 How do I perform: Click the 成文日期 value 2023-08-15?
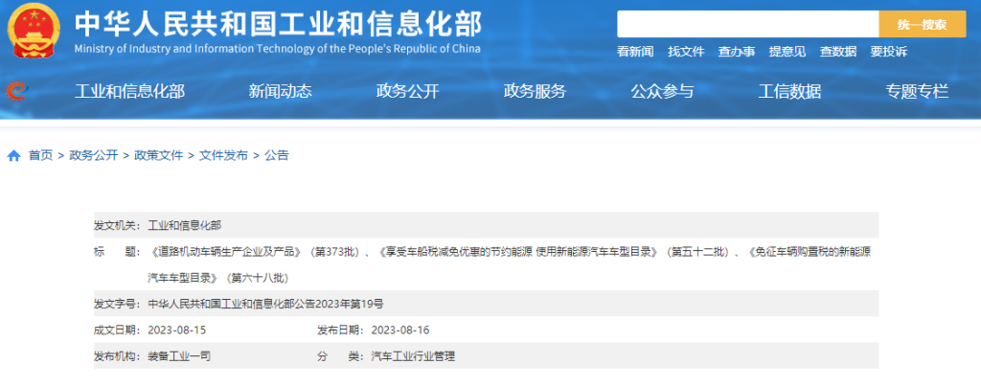point(177,330)
